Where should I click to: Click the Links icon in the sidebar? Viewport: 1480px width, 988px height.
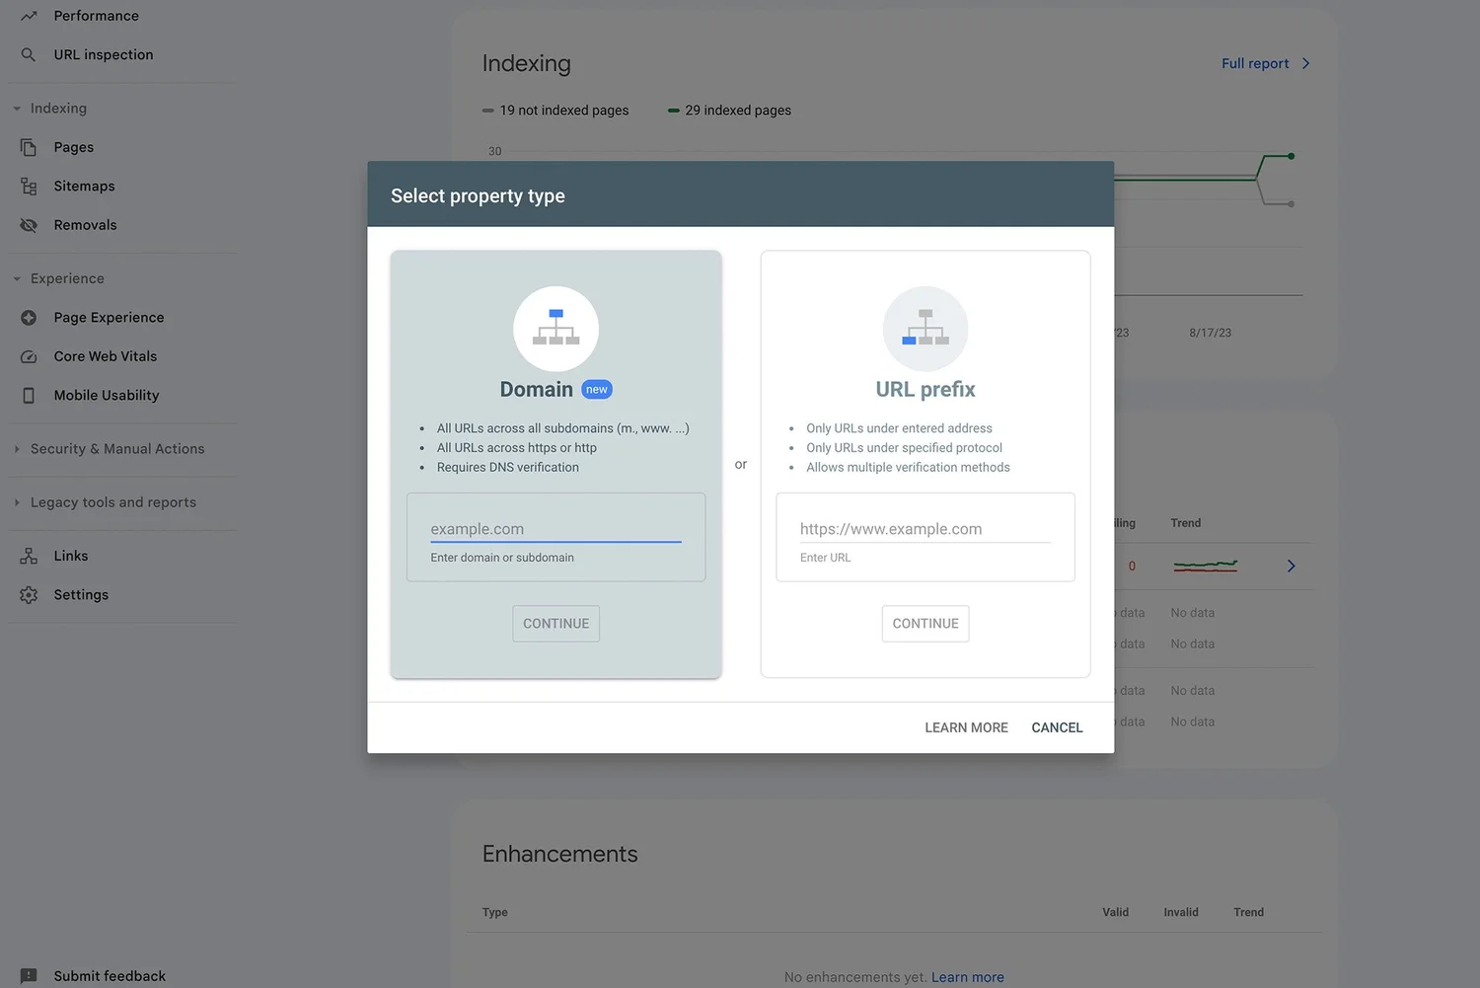tap(30, 555)
